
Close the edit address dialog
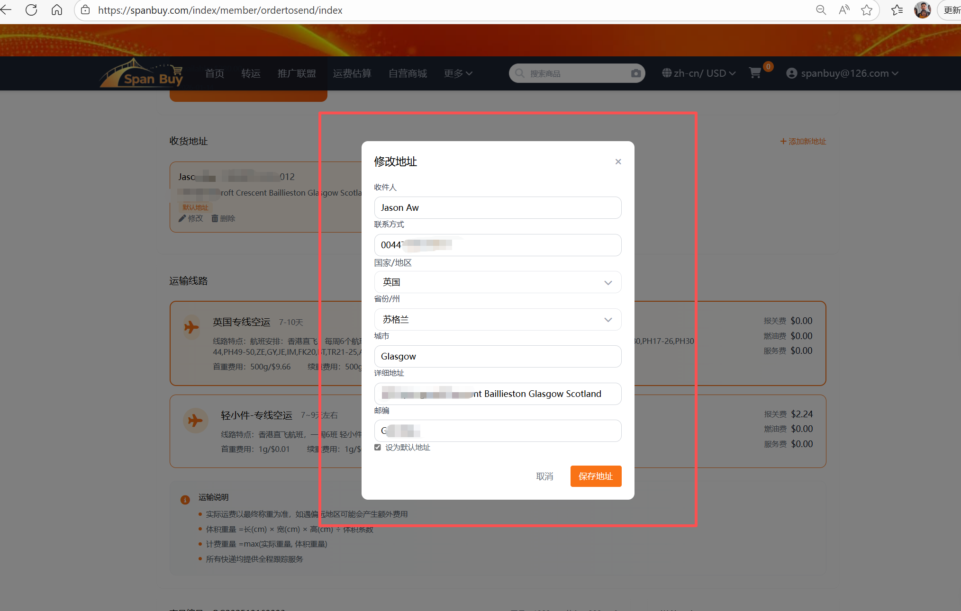click(x=618, y=162)
